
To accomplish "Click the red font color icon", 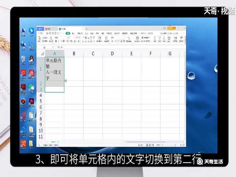I will pyautogui.click(x=75, y=41).
